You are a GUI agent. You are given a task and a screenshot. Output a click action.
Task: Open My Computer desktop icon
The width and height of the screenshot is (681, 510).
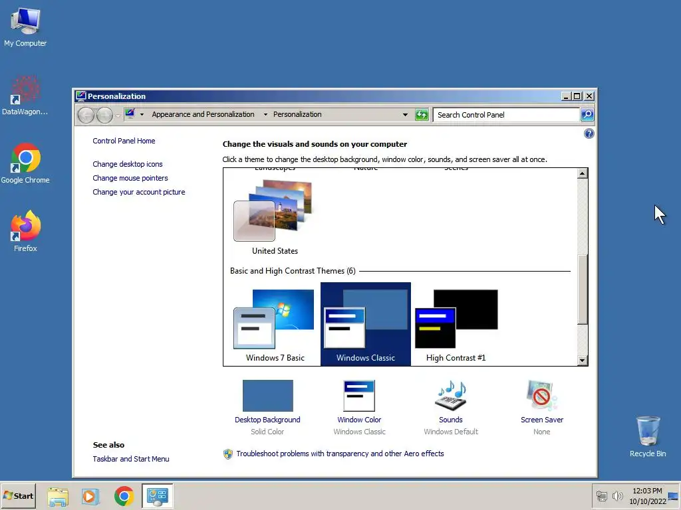(25, 27)
